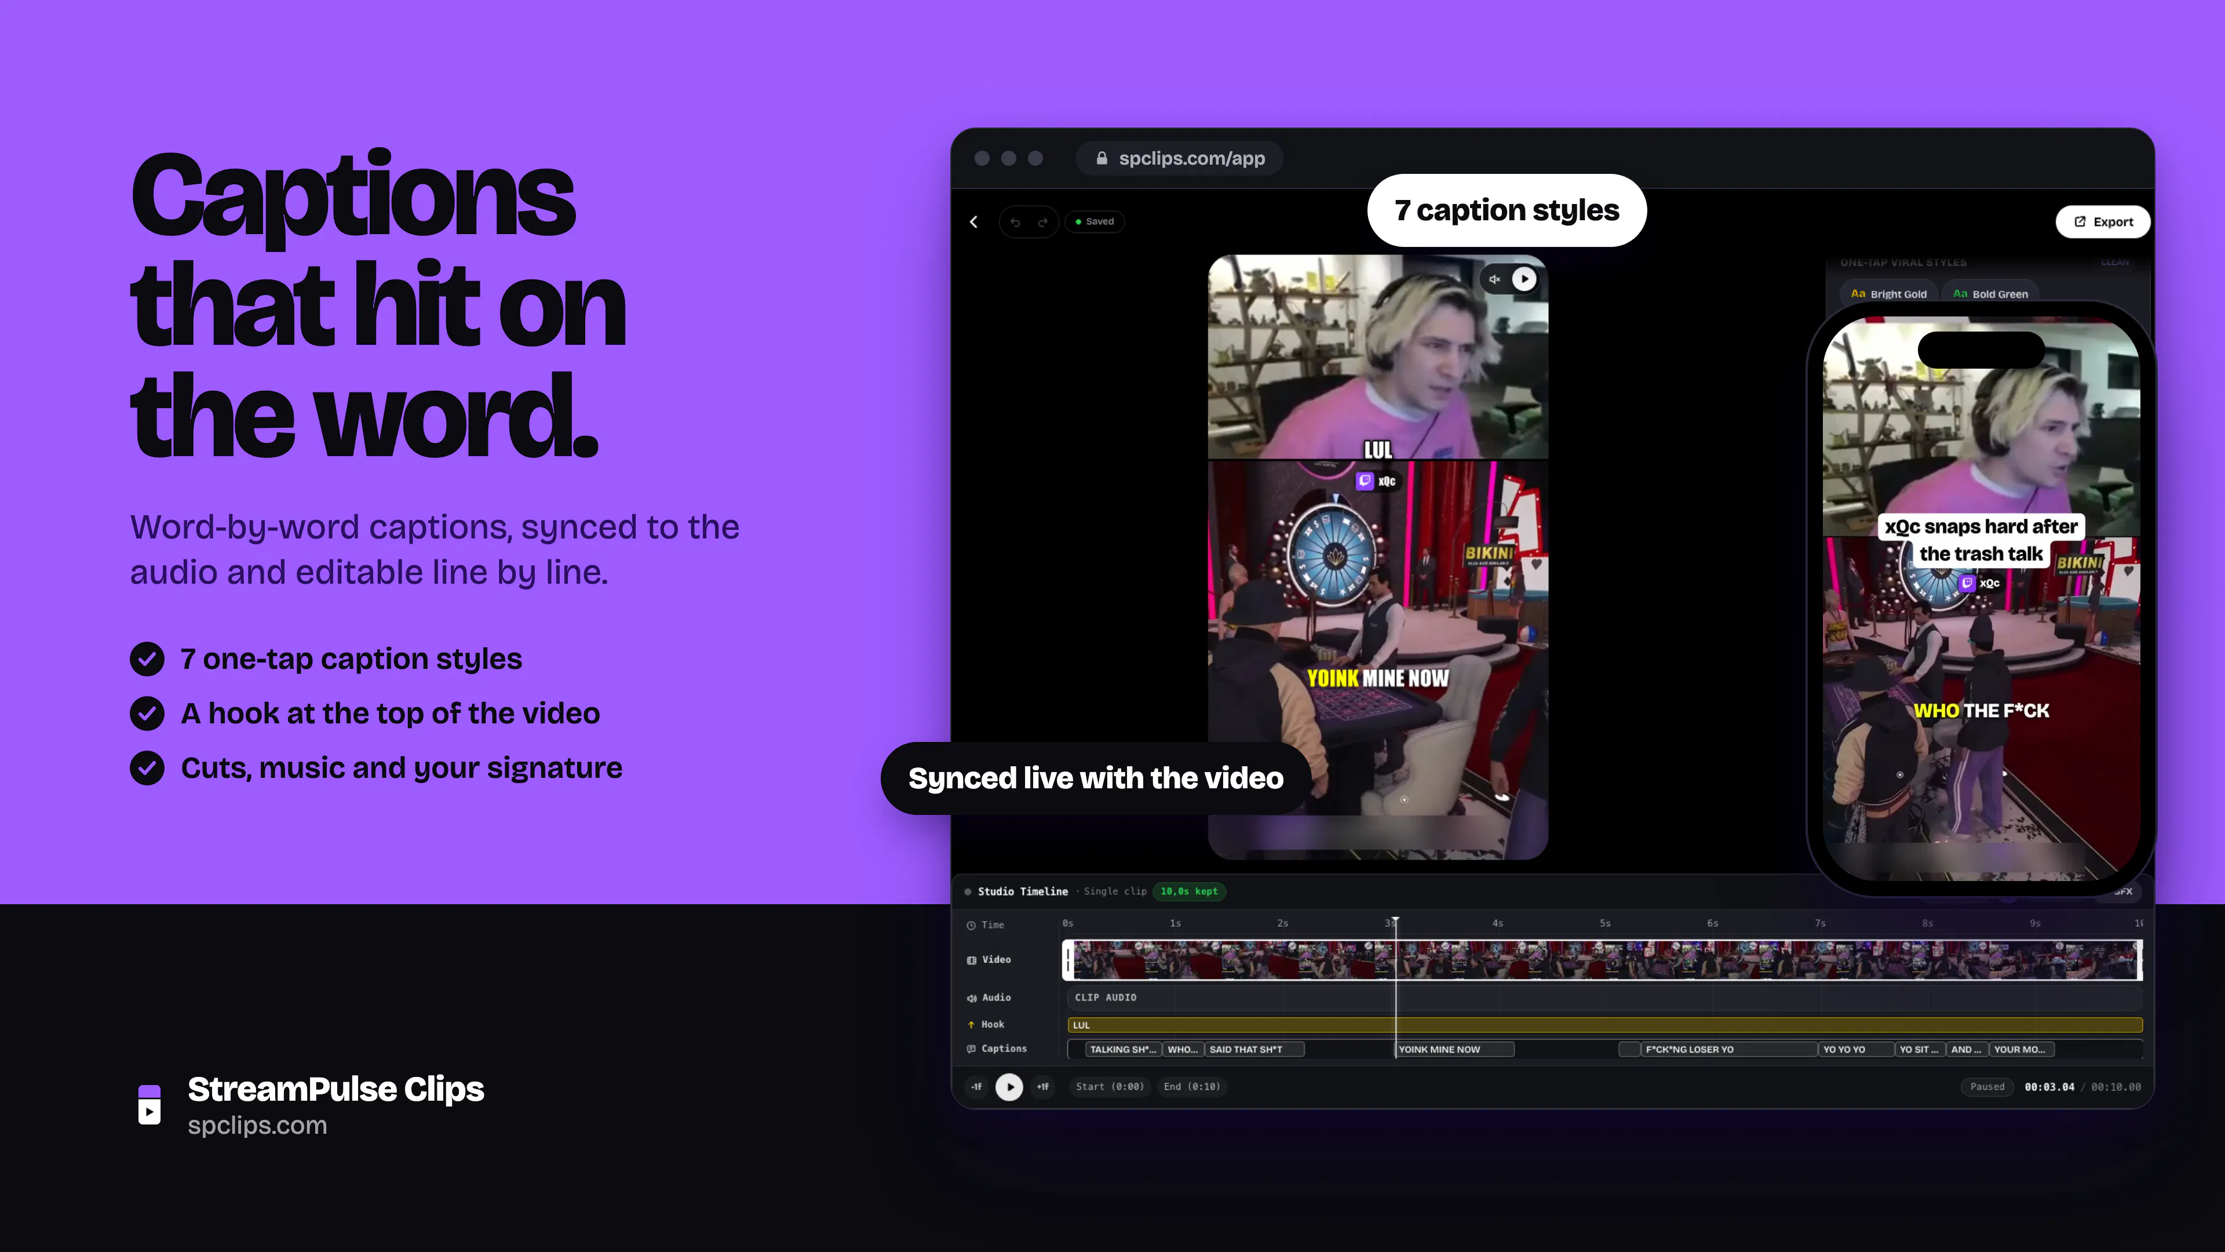This screenshot has width=2225, height=1252.
Task: Click the playhead marker at 3s
Action: click(x=1395, y=921)
